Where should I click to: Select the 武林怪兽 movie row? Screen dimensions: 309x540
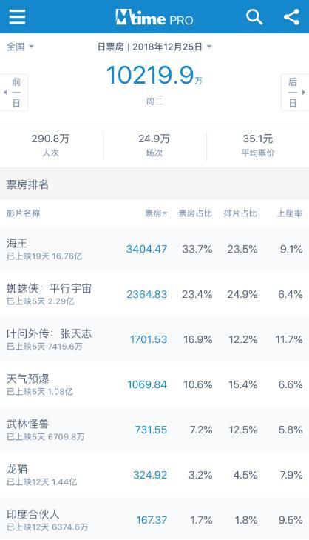154,430
